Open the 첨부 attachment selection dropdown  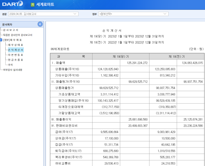coord(133,14)
